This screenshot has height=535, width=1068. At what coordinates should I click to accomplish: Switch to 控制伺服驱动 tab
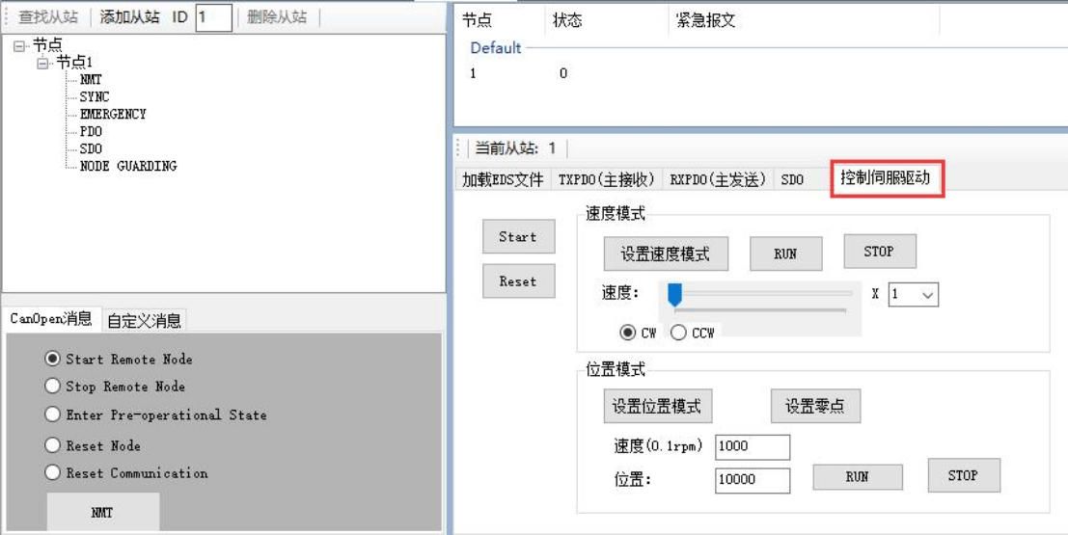885,178
